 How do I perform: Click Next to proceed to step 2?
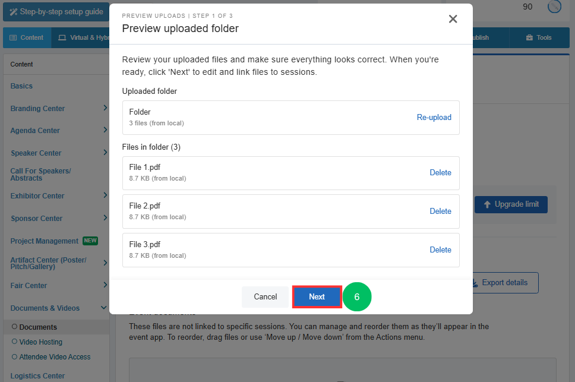[x=317, y=297]
